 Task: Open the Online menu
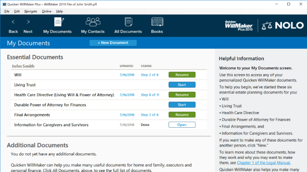[x=47, y=11]
